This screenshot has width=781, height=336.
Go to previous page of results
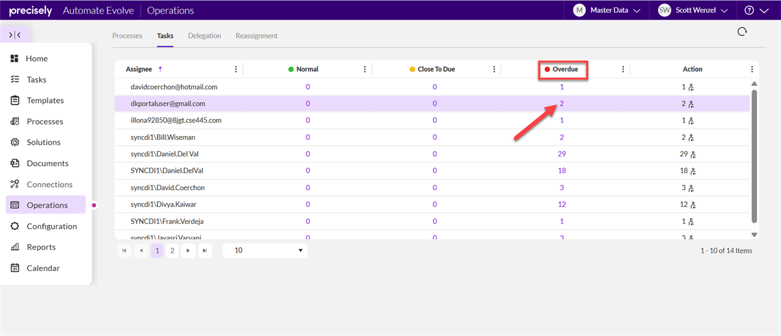point(141,250)
